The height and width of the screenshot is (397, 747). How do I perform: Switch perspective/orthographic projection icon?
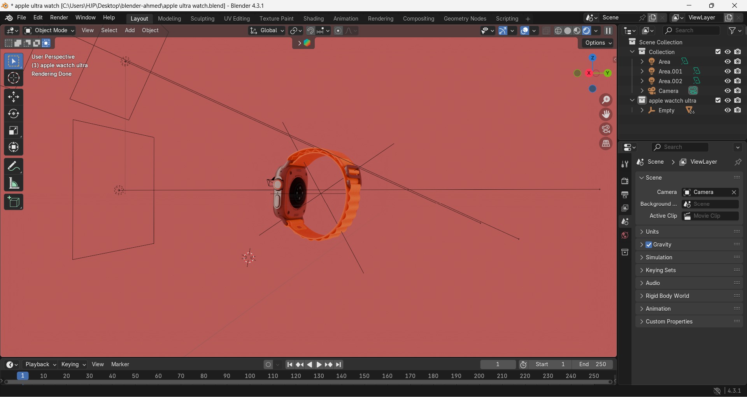click(x=606, y=143)
